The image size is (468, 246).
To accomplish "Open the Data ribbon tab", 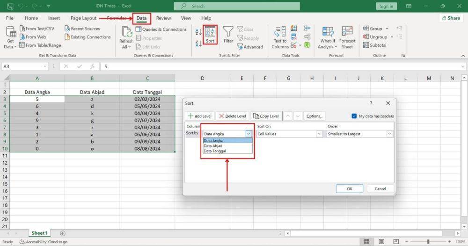I will (x=141, y=18).
